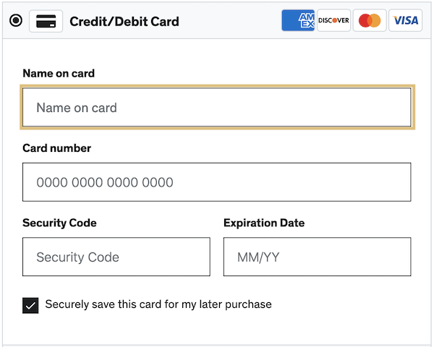
Task: Select the Credit/Debit Card radio button
Action: tap(15, 21)
